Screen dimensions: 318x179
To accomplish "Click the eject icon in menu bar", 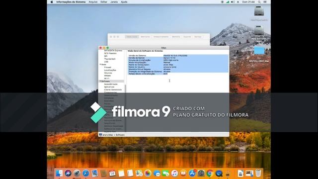I will click(x=238, y=2).
